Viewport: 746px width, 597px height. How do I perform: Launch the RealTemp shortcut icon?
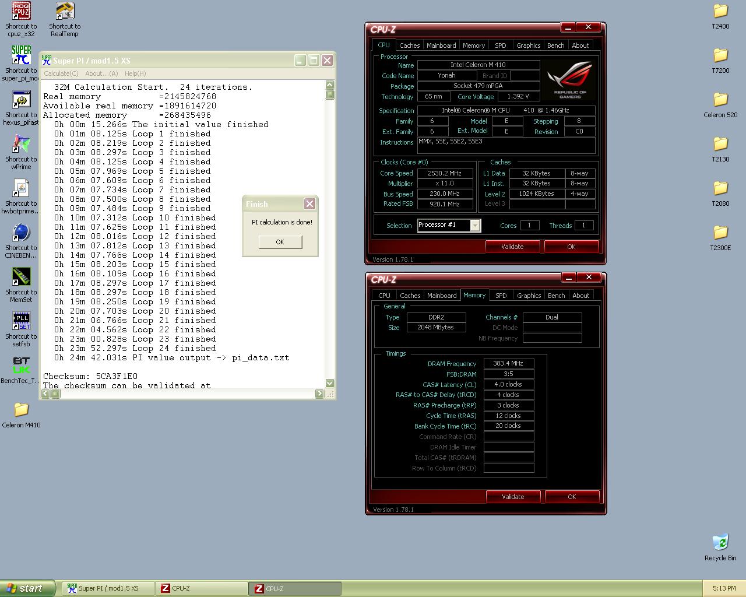65,11
